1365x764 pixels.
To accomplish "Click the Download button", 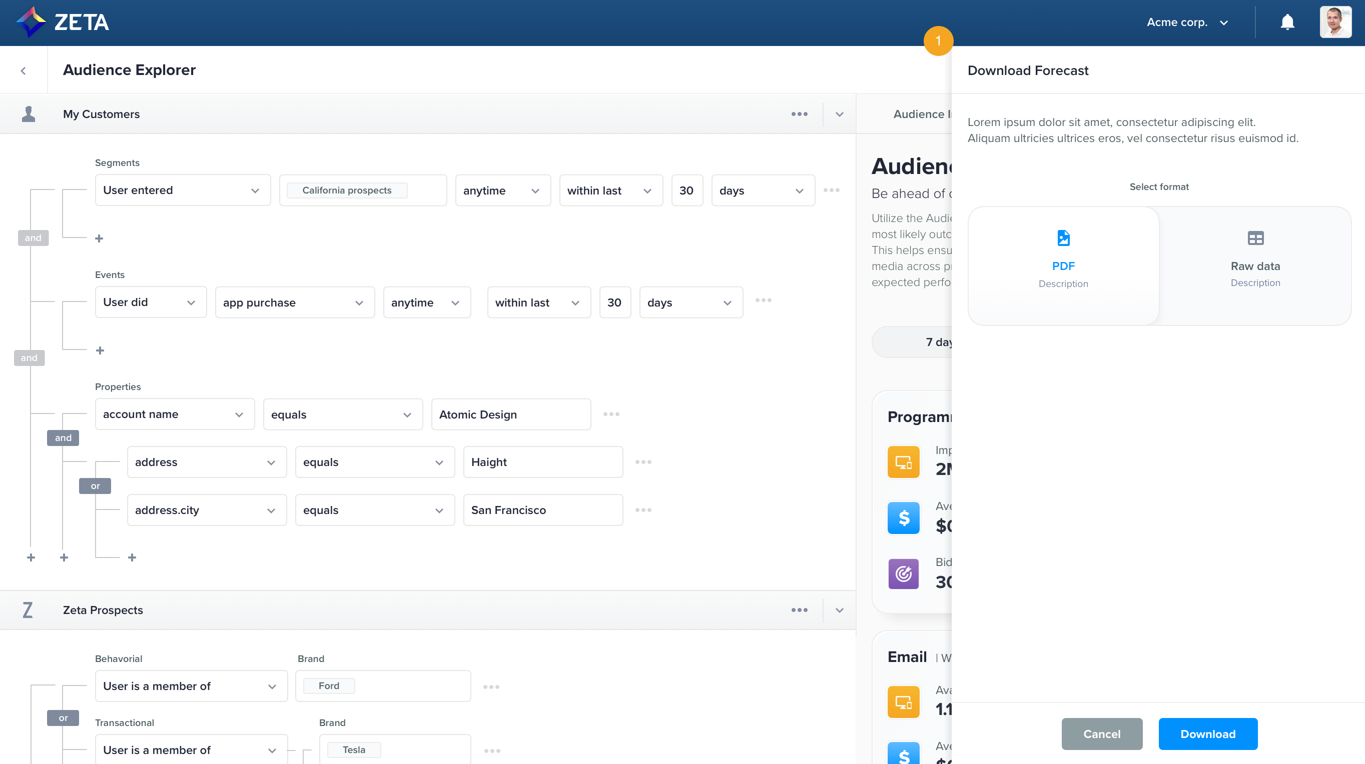I will 1207,734.
